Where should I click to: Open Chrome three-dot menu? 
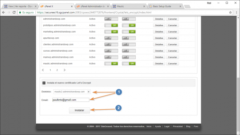point(237,12)
